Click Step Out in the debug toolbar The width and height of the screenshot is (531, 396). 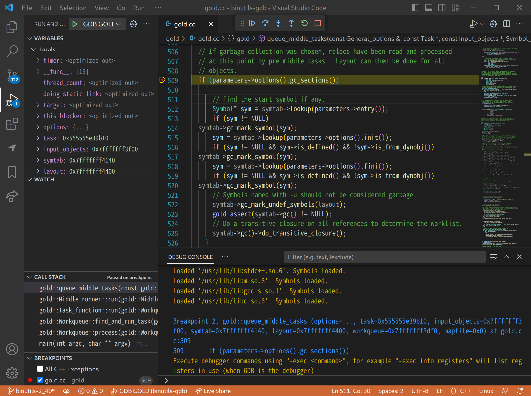(291, 23)
